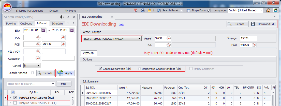Uncheck the 09/02 SKOR 1507S (62) checkbox
This screenshot has height=106, width=281.
(x=15, y=98)
